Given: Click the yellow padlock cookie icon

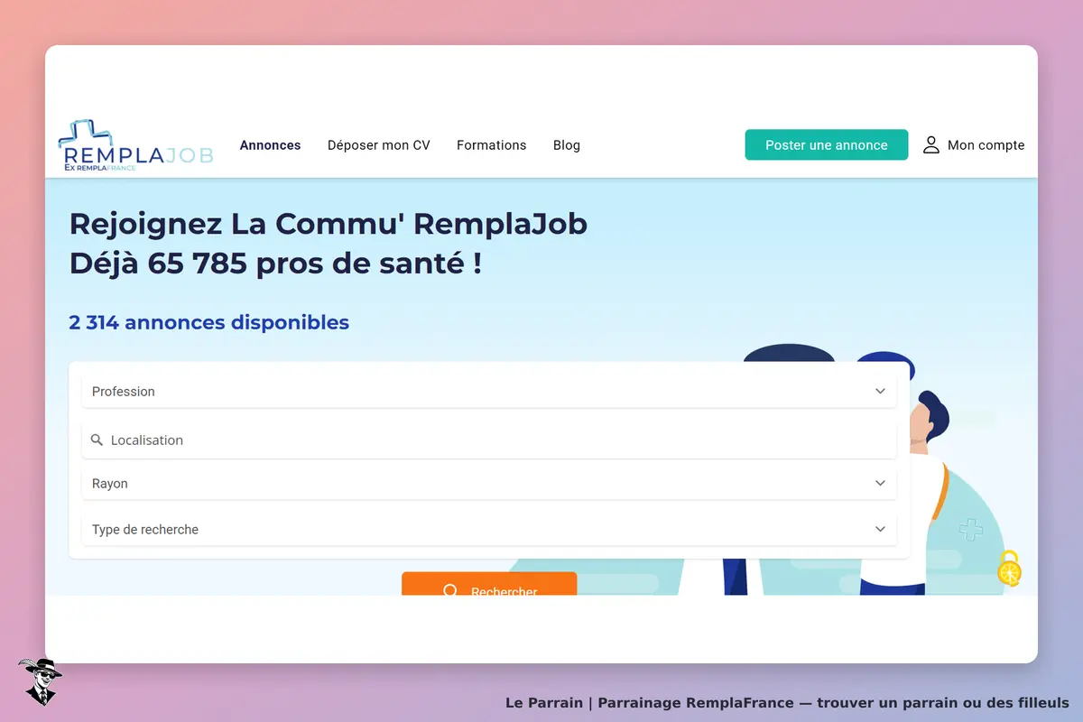Looking at the screenshot, I should point(1009,569).
